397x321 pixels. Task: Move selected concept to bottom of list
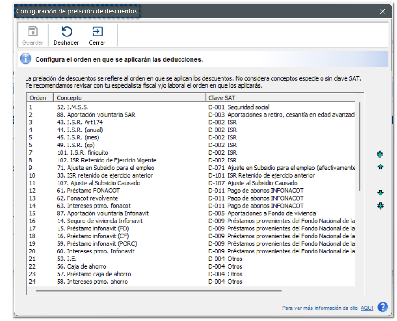[x=380, y=206]
